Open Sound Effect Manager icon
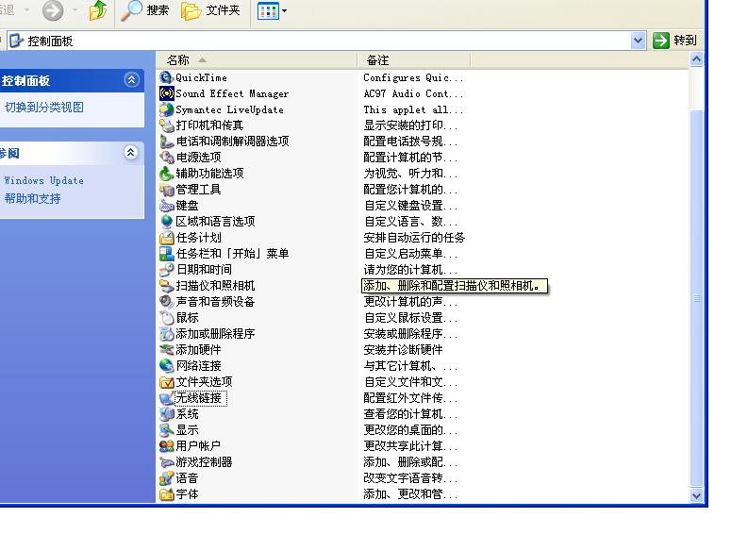748x551 pixels. coord(166,93)
